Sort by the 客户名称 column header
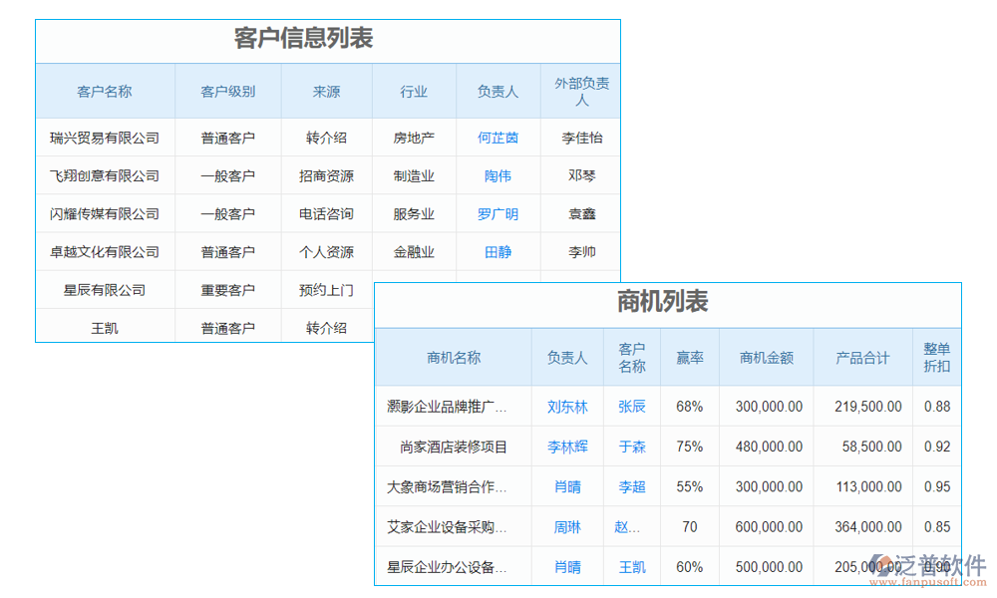Viewport: 997px width, 598px height. click(x=106, y=91)
